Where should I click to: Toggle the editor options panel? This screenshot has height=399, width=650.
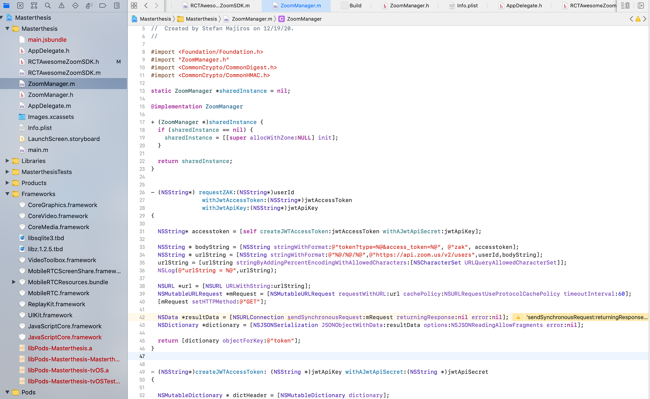[x=625, y=5]
